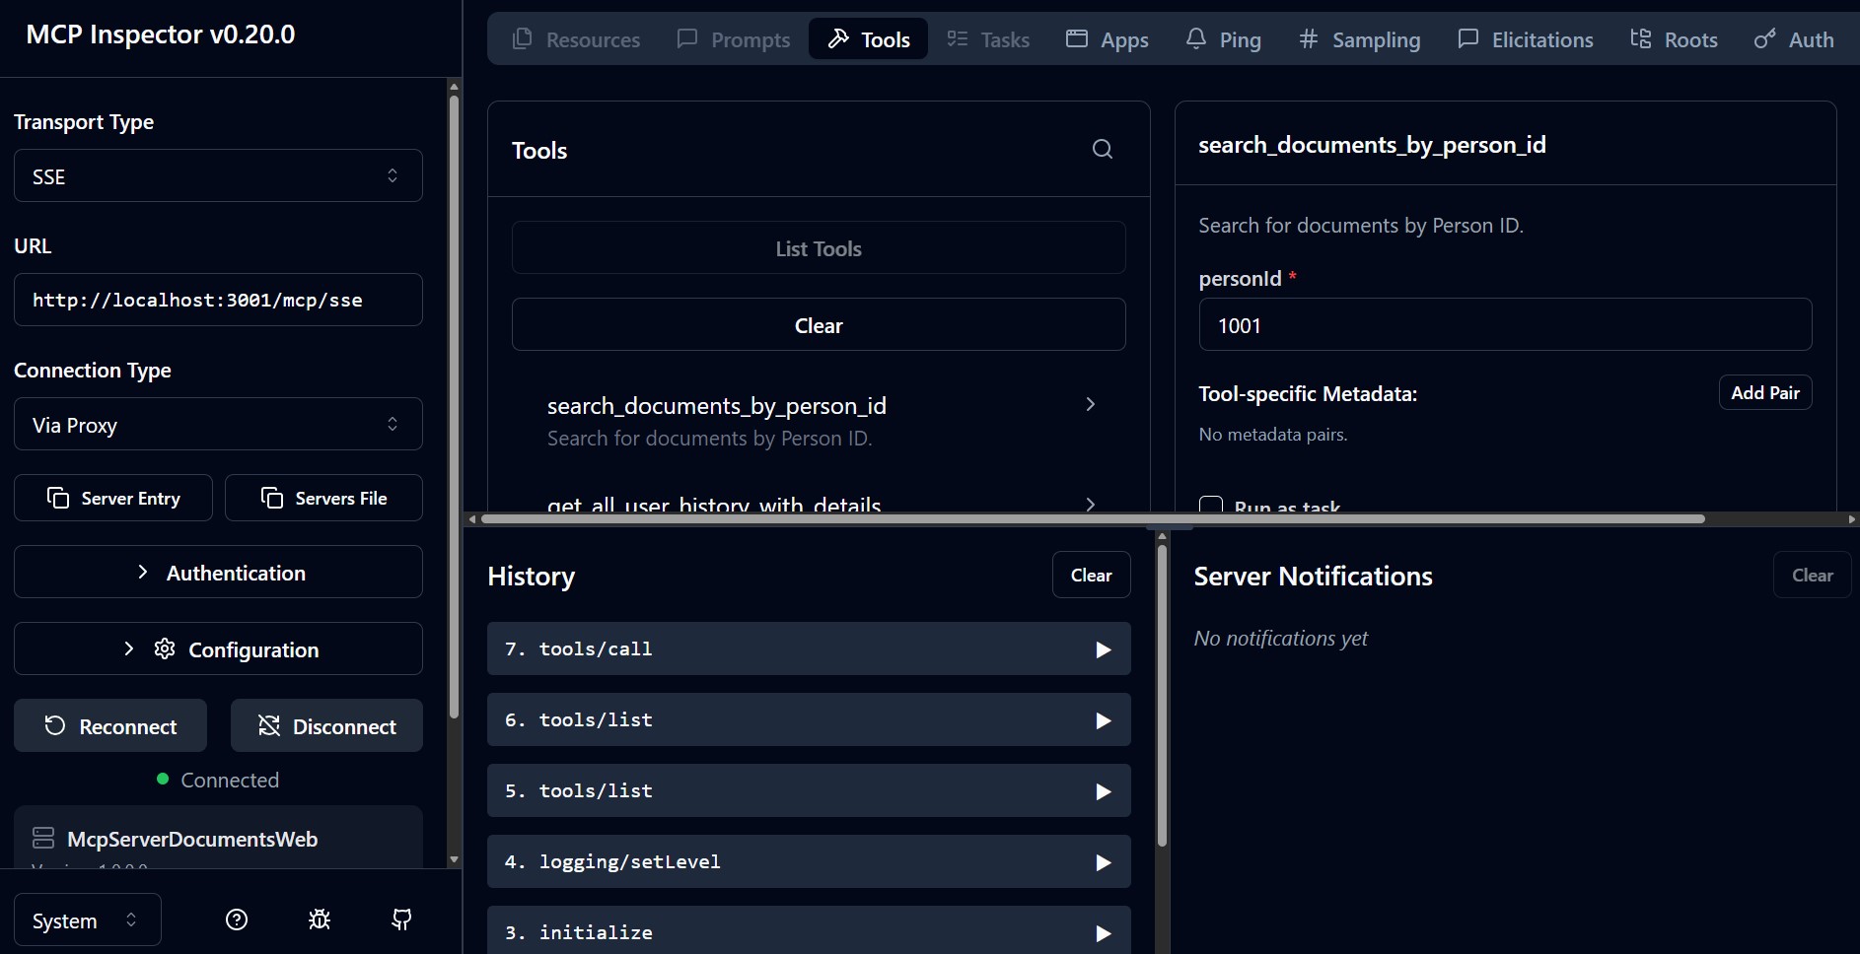Viewport: 1860px width, 954px height.
Task: Clear the History panel
Action: 1092,575
